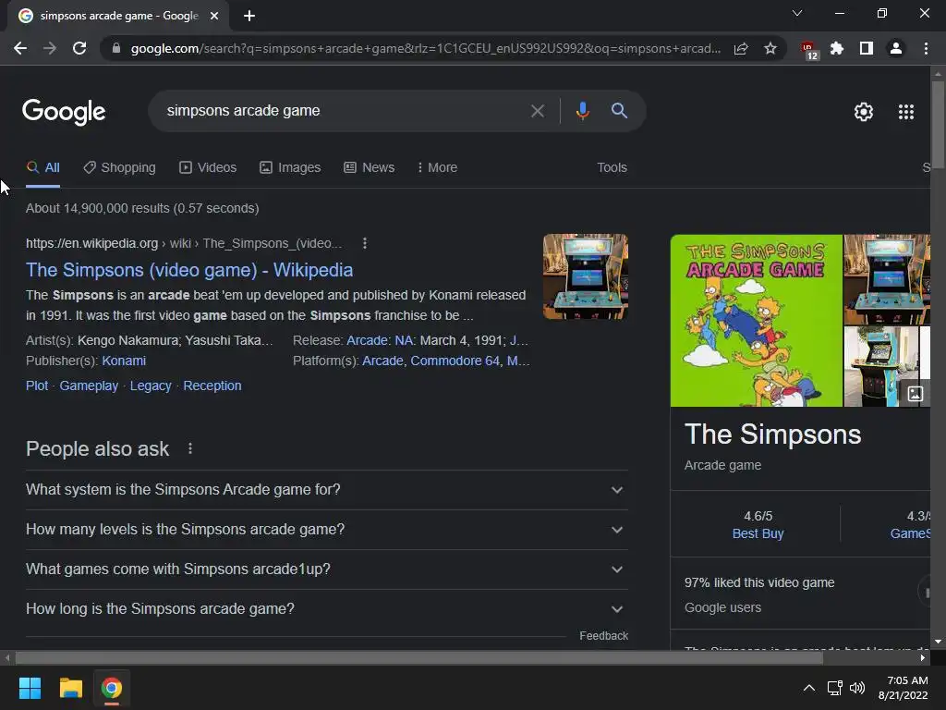Go back to the previous page

coord(20,48)
